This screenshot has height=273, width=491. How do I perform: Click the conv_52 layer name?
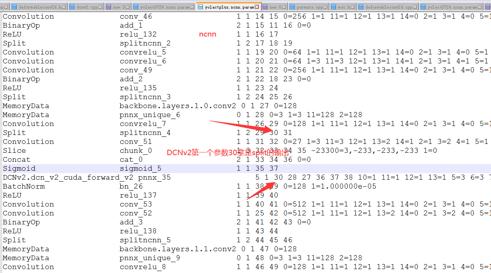pos(136,213)
